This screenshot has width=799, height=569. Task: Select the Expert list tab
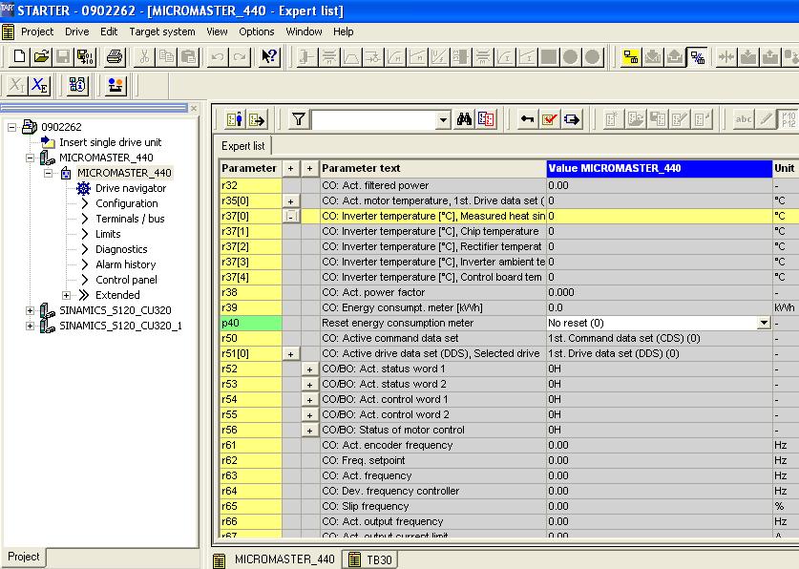click(x=242, y=146)
